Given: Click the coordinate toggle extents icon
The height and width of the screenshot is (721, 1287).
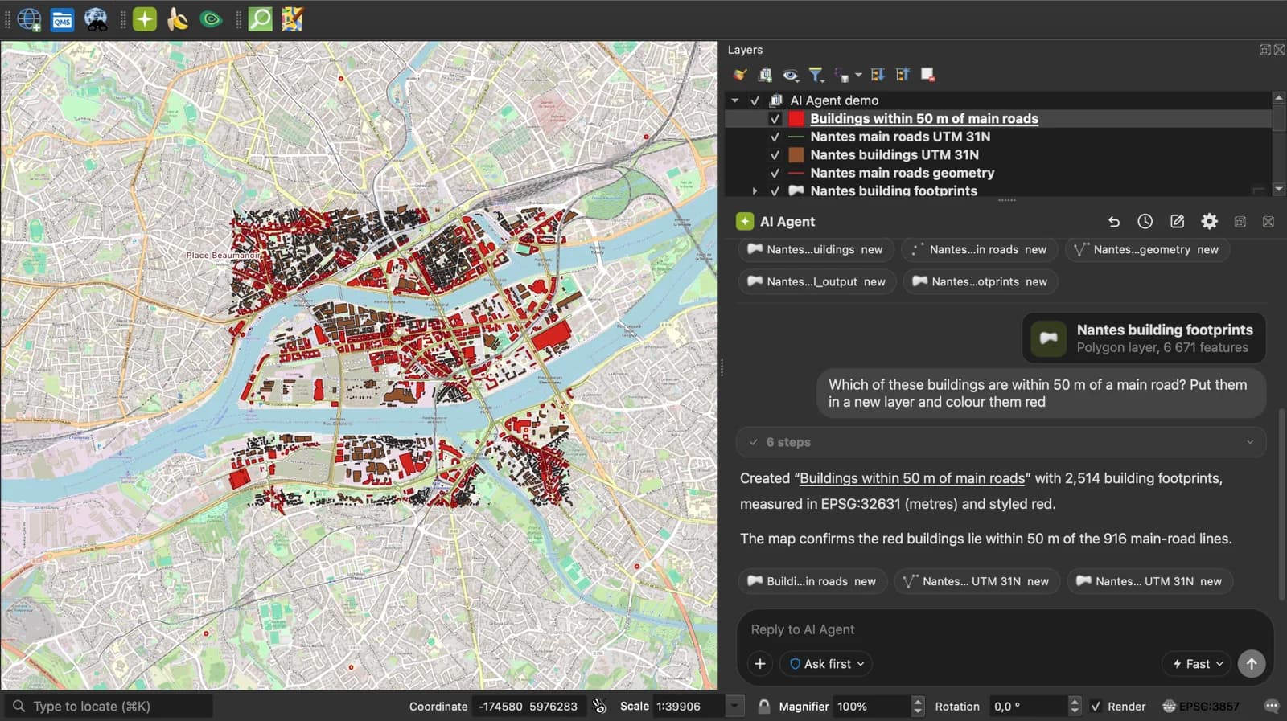Looking at the screenshot, I should coord(599,707).
